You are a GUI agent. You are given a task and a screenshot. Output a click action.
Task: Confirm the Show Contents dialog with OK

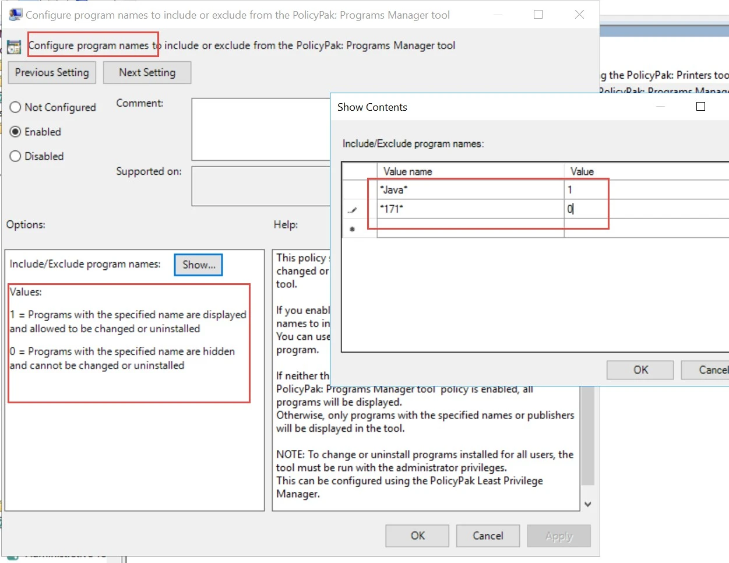(639, 370)
